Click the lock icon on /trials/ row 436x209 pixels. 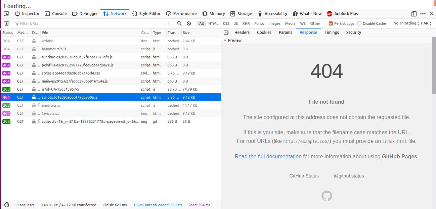[x=34, y=41]
